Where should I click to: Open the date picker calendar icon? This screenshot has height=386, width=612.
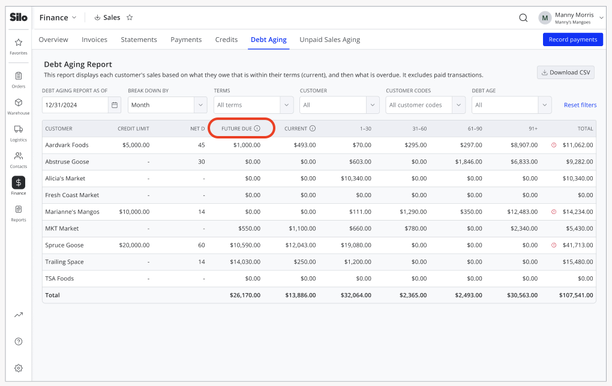115,105
